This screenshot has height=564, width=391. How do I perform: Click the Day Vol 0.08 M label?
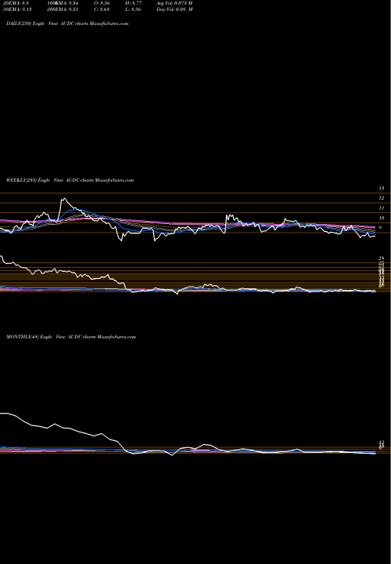click(174, 9)
